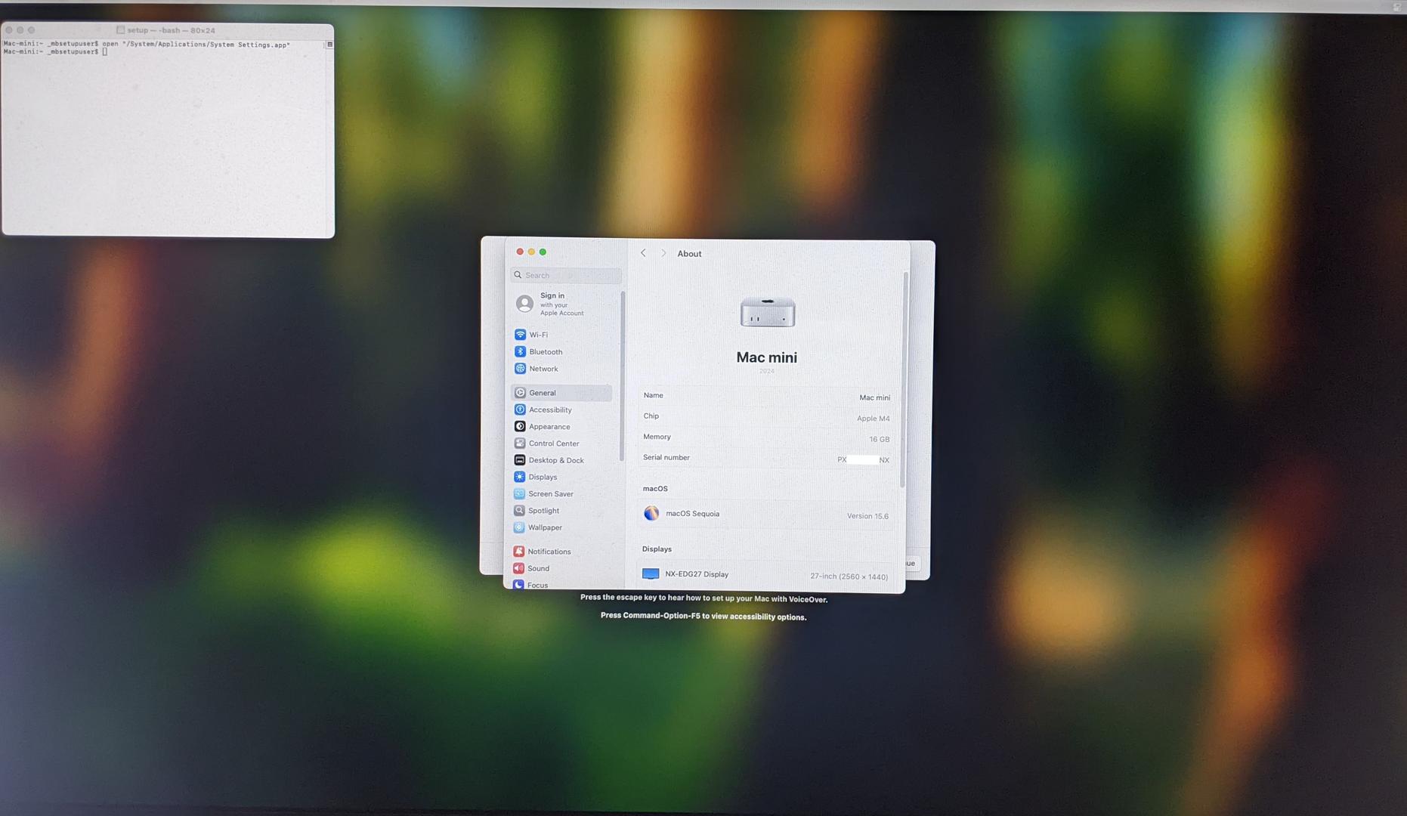The height and width of the screenshot is (816, 1407).
Task: Zoom System Settings with green button
Action: (x=543, y=252)
